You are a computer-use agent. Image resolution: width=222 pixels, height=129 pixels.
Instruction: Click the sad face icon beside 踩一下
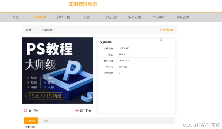77,111
